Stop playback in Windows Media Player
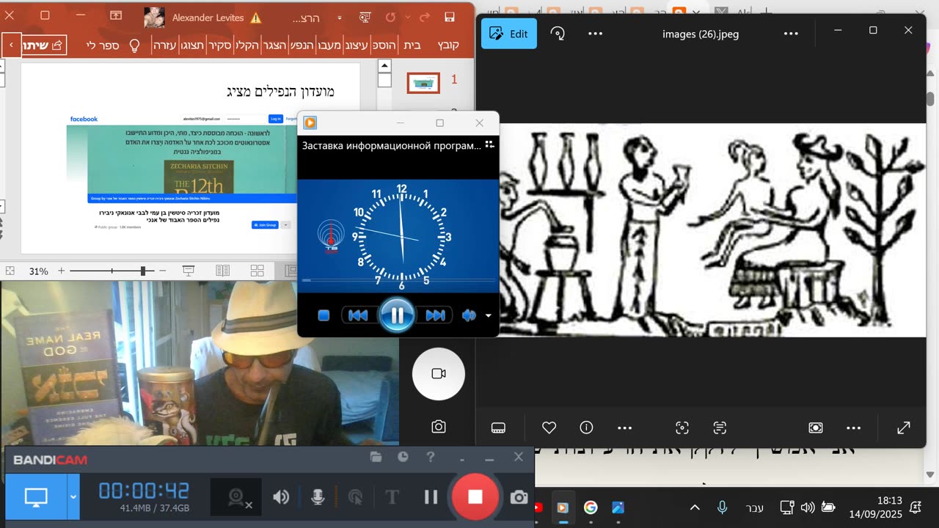Viewport: 939px width, 528px height. [x=324, y=315]
